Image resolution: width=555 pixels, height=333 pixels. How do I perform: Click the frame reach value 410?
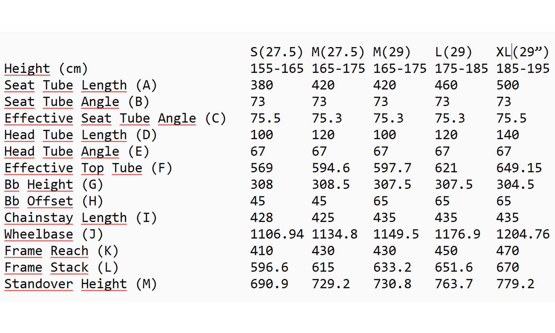pos(261,251)
